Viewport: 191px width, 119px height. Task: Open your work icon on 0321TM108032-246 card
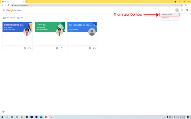(x=25, y=48)
